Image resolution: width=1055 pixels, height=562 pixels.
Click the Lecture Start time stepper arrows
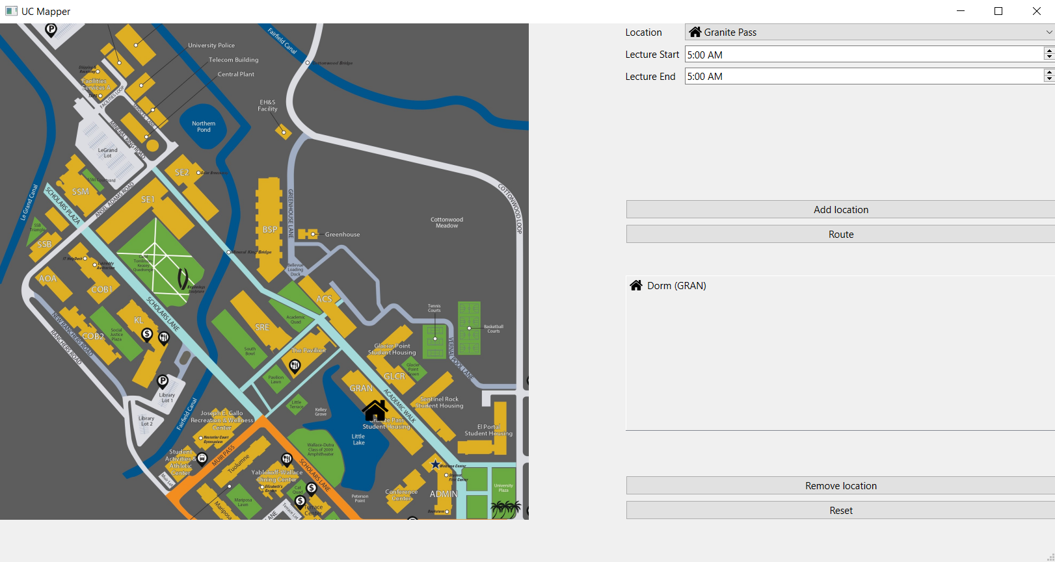tap(1048, 55)
